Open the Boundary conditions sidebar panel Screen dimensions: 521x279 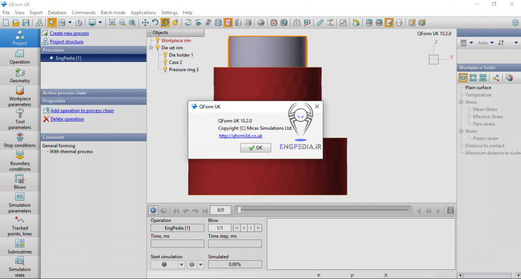coord(20,161)
